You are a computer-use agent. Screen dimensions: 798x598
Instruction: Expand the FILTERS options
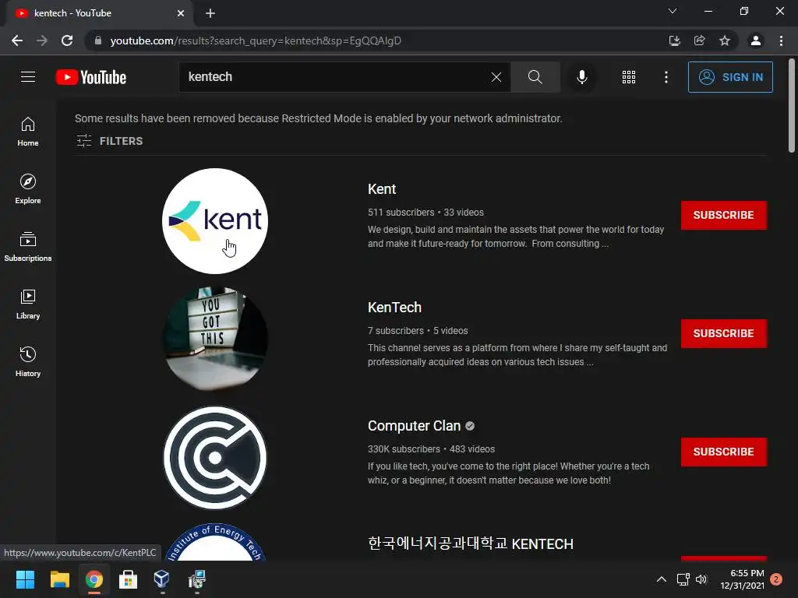[x=109, y=141]
